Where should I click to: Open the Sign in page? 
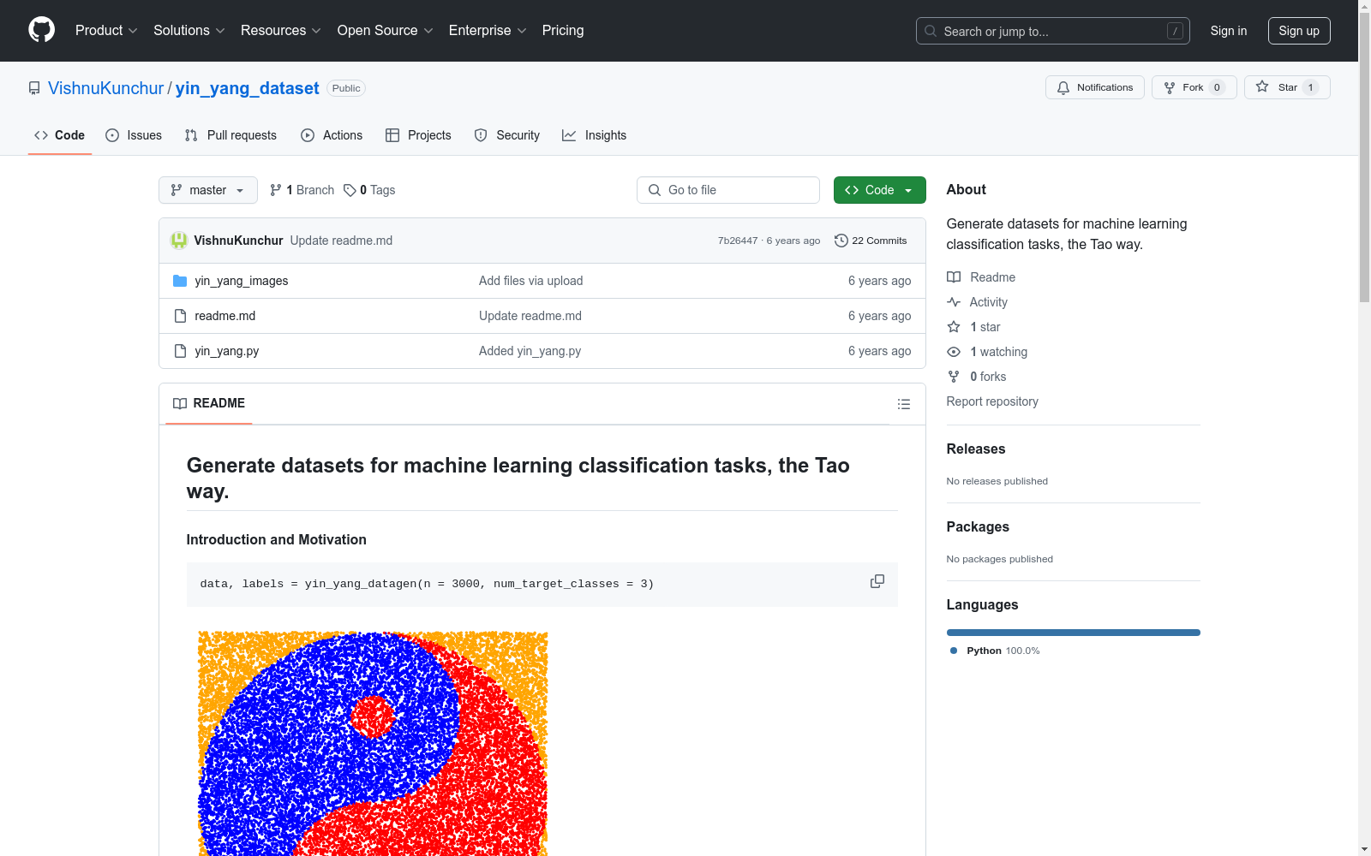[x=1228, y=31]
